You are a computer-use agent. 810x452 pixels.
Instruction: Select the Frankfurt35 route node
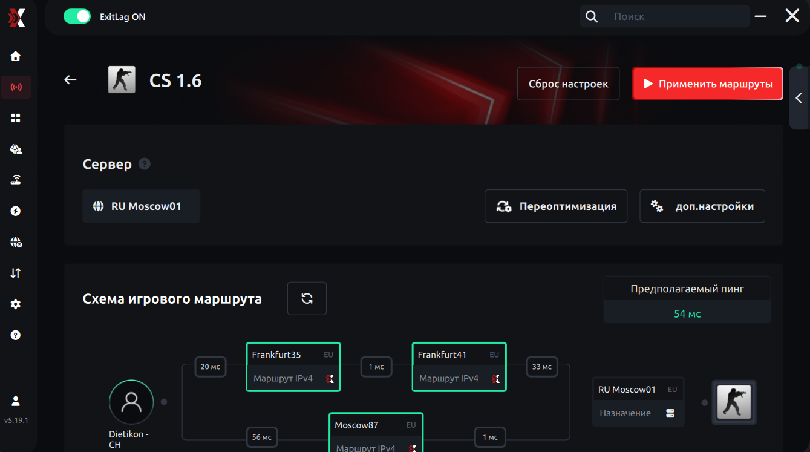293,367
